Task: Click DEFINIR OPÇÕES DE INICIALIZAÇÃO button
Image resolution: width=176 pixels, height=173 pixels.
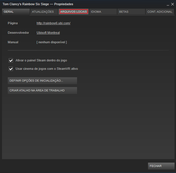Action: coord(42,81)
